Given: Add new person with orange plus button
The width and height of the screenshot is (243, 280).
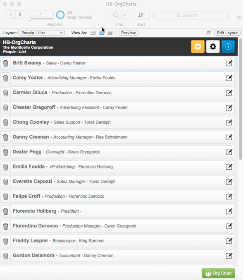Looking at the screenshot, I should [198, 47].
